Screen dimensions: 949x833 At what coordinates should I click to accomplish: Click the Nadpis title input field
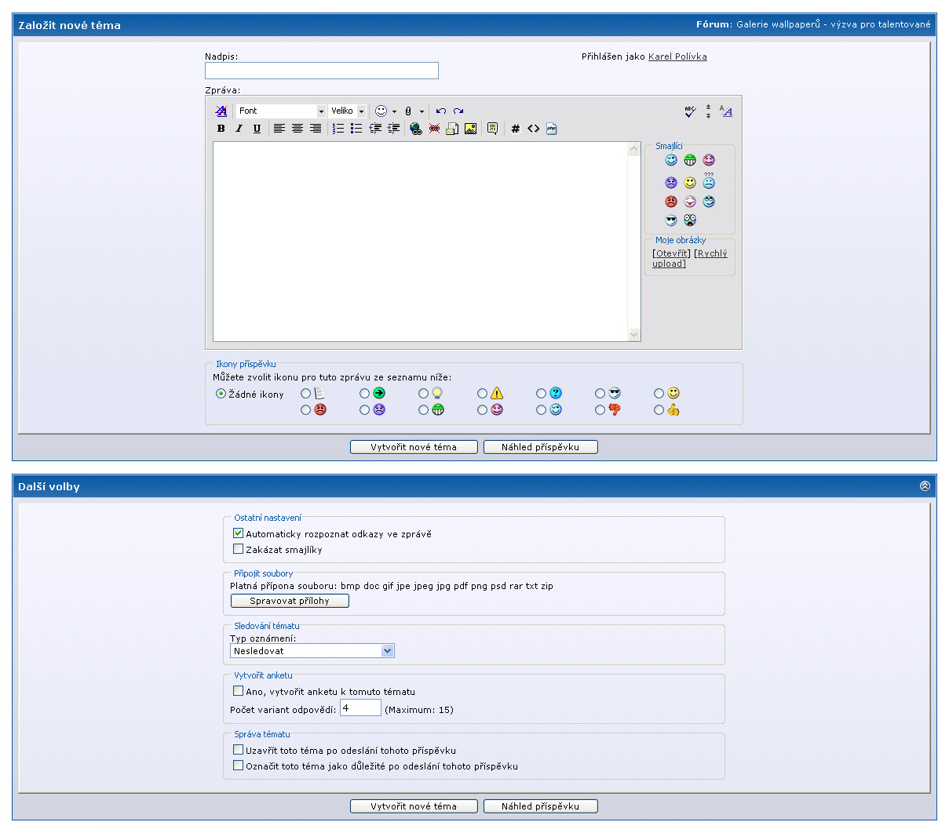pos(322,71)
